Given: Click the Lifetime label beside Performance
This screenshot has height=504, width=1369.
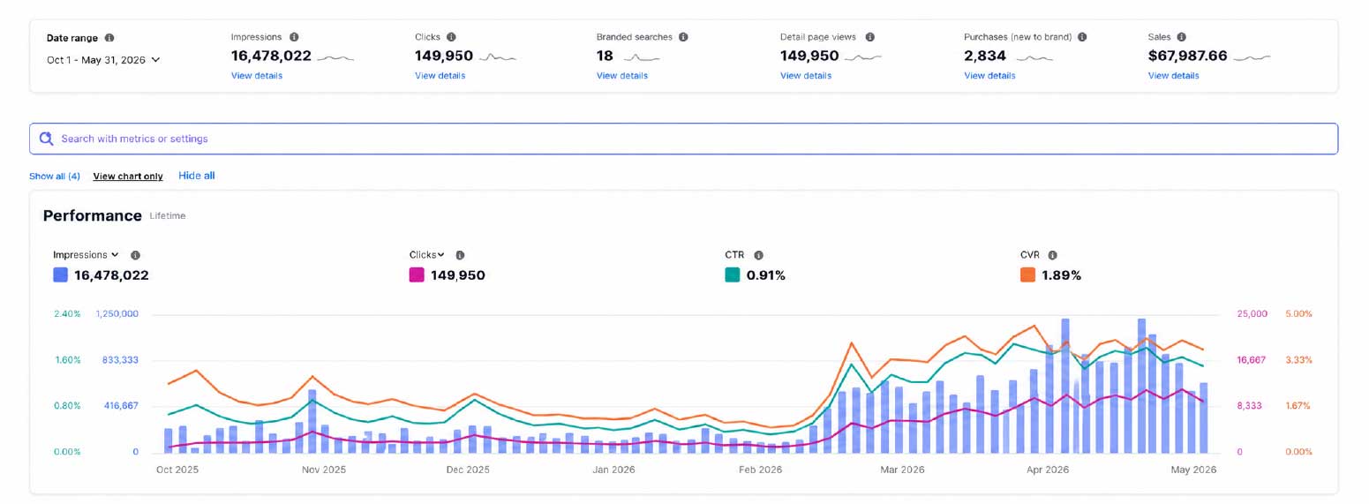Looking at the screenshot, I should (168, 215).
